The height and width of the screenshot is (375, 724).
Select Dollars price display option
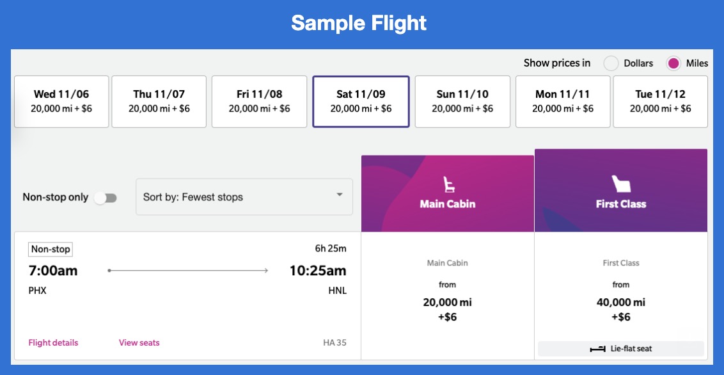[x=611, y=63]
